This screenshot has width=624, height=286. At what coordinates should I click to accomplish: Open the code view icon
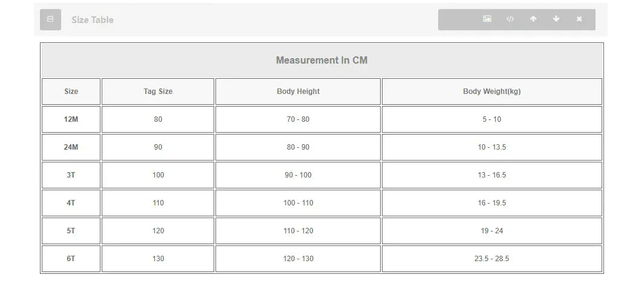tap(510, 19)
